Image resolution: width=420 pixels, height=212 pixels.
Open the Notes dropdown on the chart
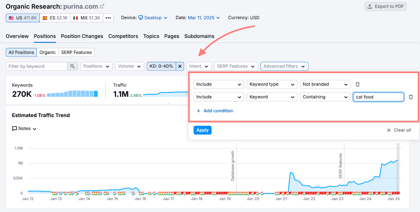(24, 129)
